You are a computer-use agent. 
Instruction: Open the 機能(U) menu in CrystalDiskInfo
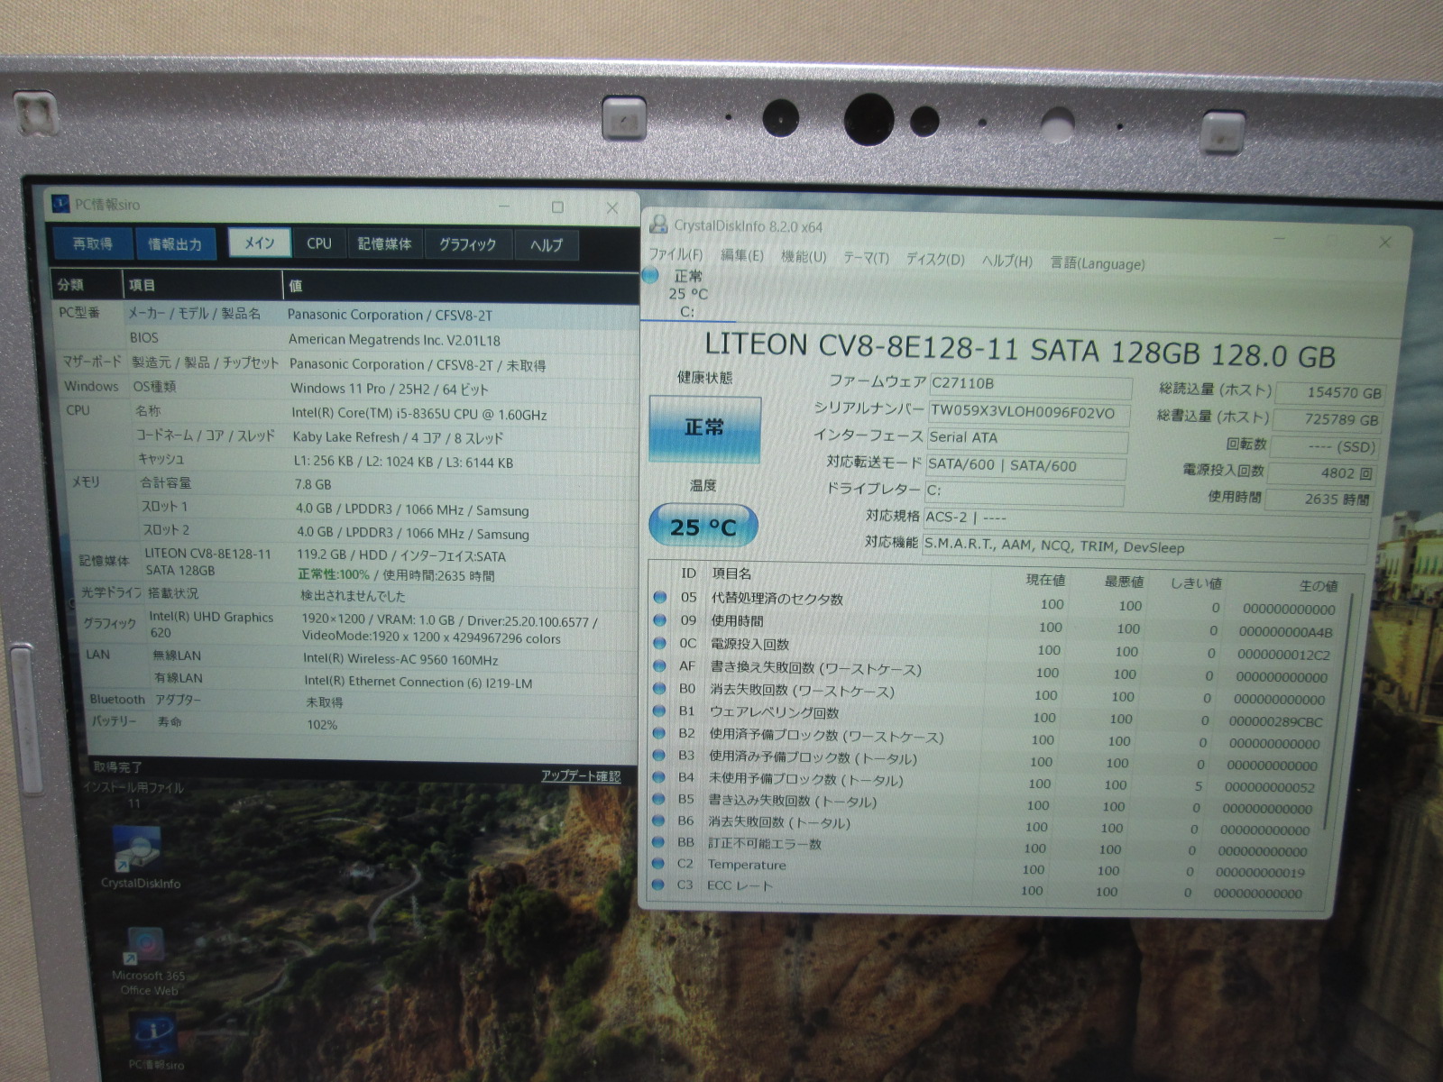coord(804,257)
